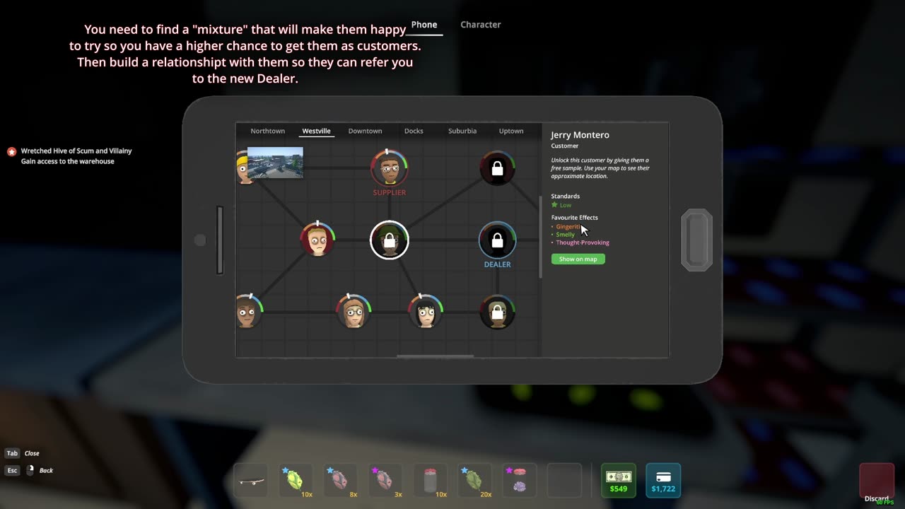Select the jar stack of 10x
Image resolution: width=905 pixels, height=509 pixels.
(430, 481)
